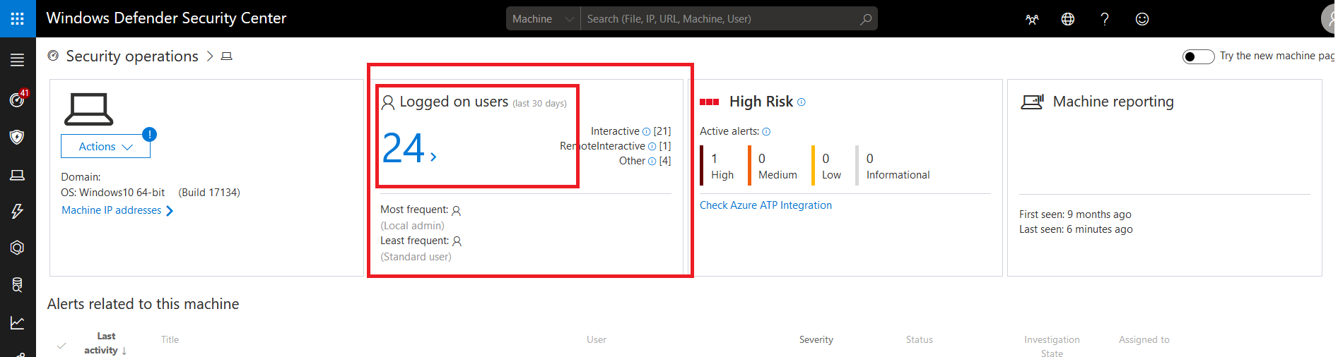Viewport: 1338px width, 357px height.
Task: Click the Informational alert count
Action: point(870,159)
